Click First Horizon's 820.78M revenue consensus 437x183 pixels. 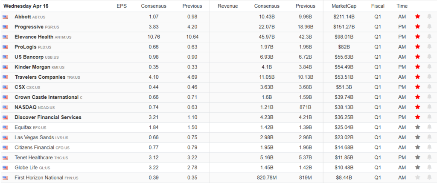coord(267,177)
